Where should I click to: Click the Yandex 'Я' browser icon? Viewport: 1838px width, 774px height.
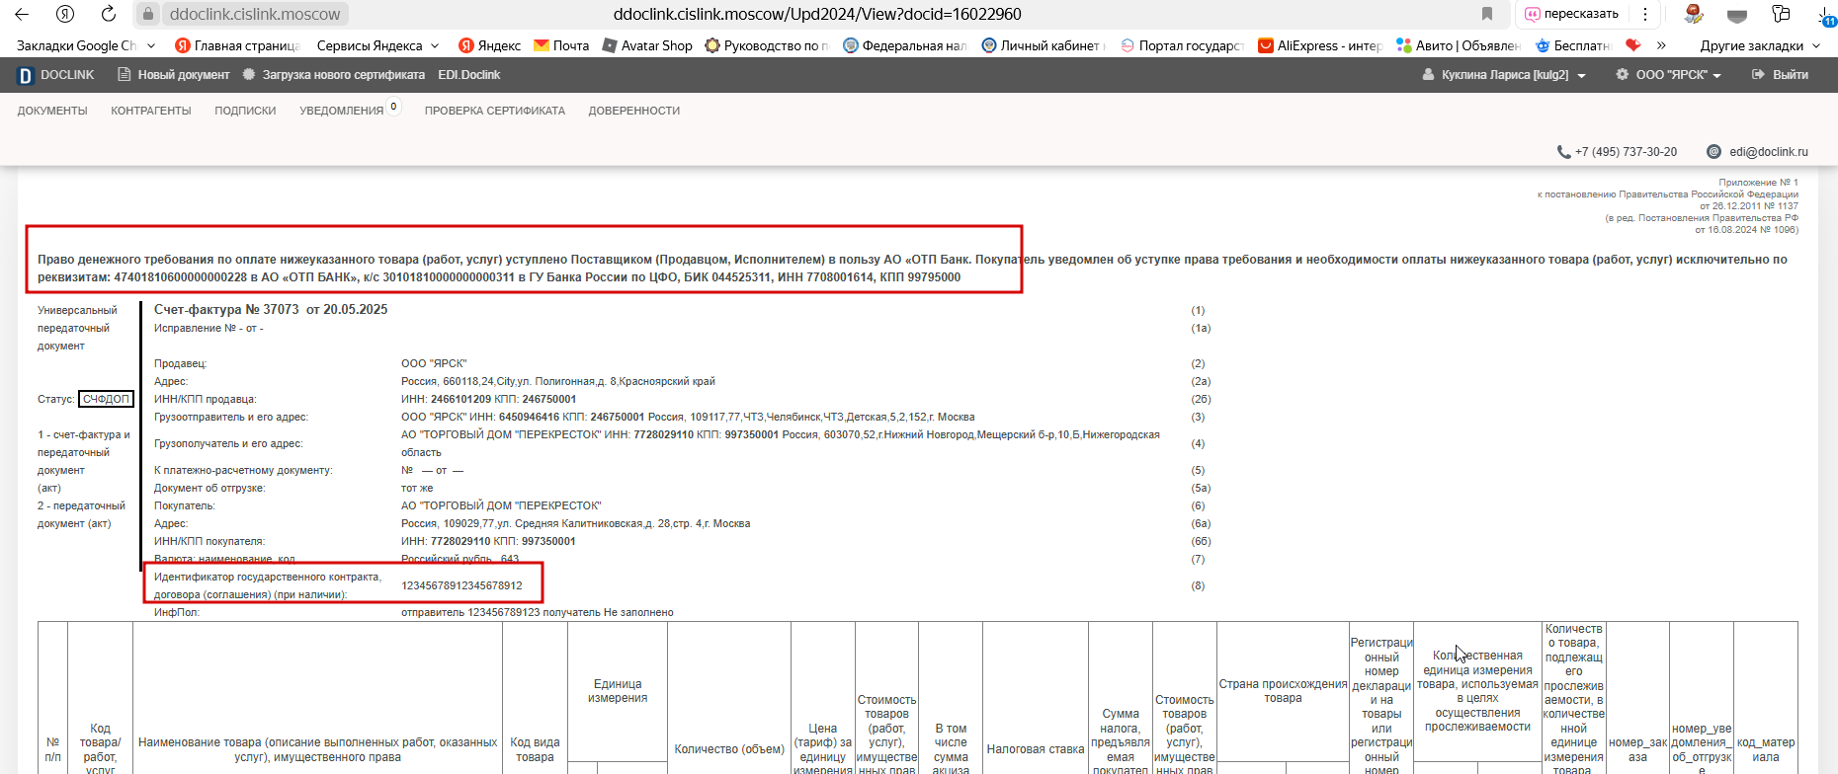tap(65, 14)
